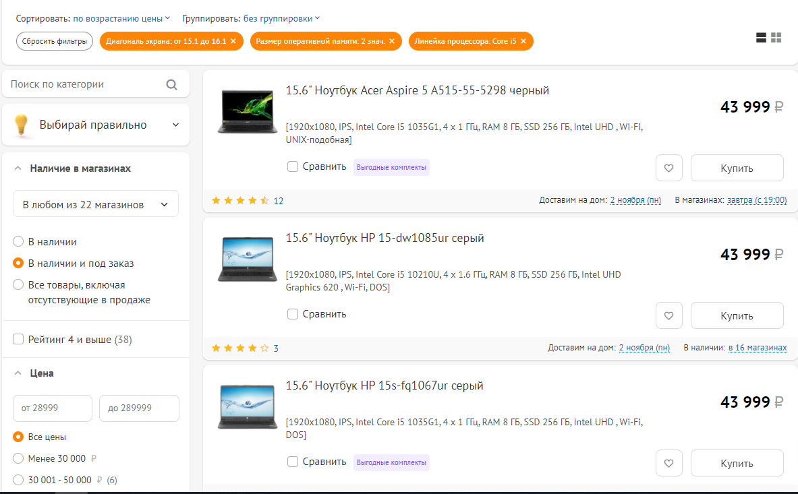
Task: Click star rating of HP 15-dw1085ur
Action: 240,348
